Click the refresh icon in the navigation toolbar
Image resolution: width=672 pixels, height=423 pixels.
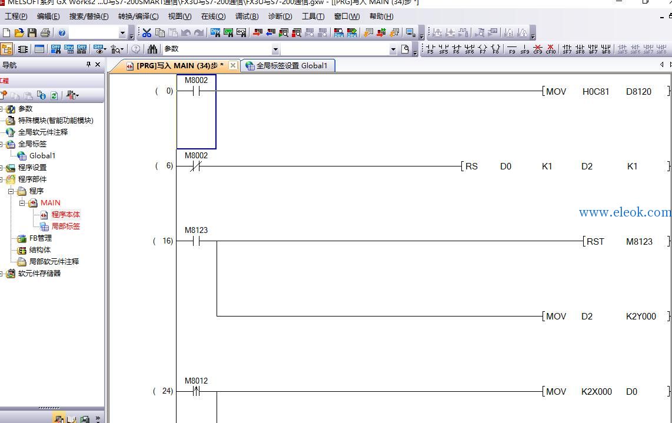point(54,95)
